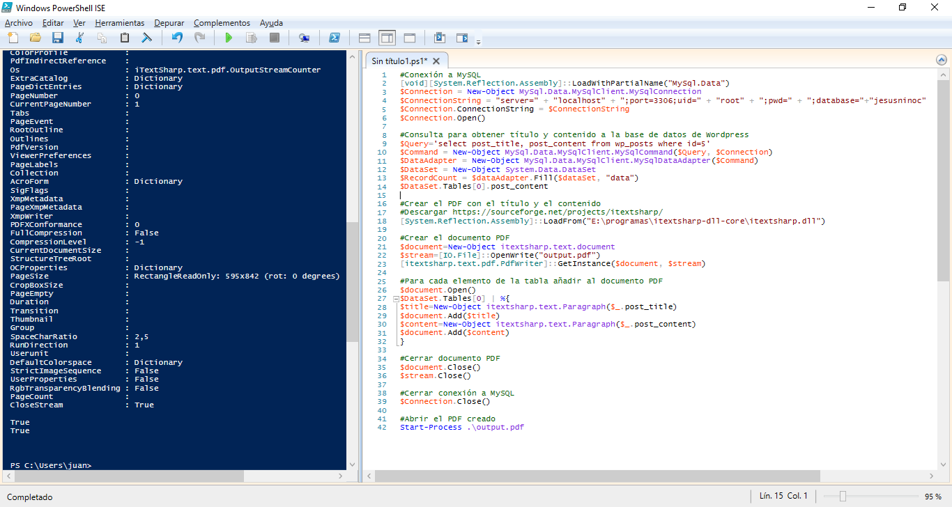Open the Archivo menu
The height and width of the screenshot is (507, 952).
(18, 23)
